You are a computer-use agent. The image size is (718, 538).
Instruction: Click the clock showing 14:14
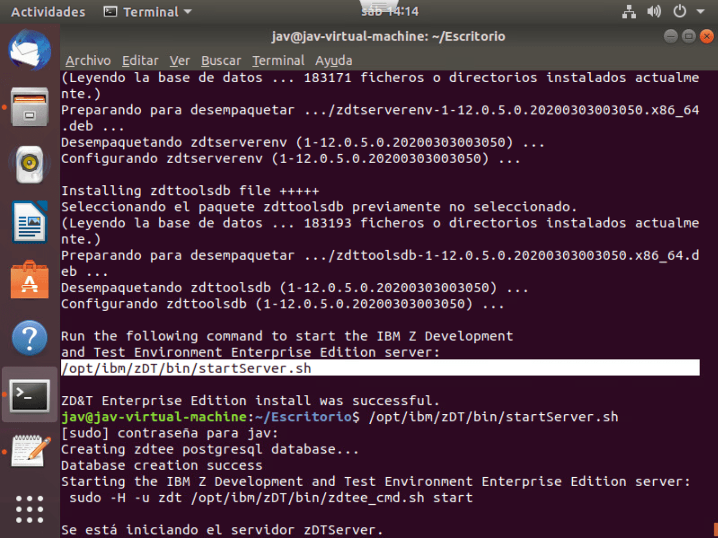point(390,11)
